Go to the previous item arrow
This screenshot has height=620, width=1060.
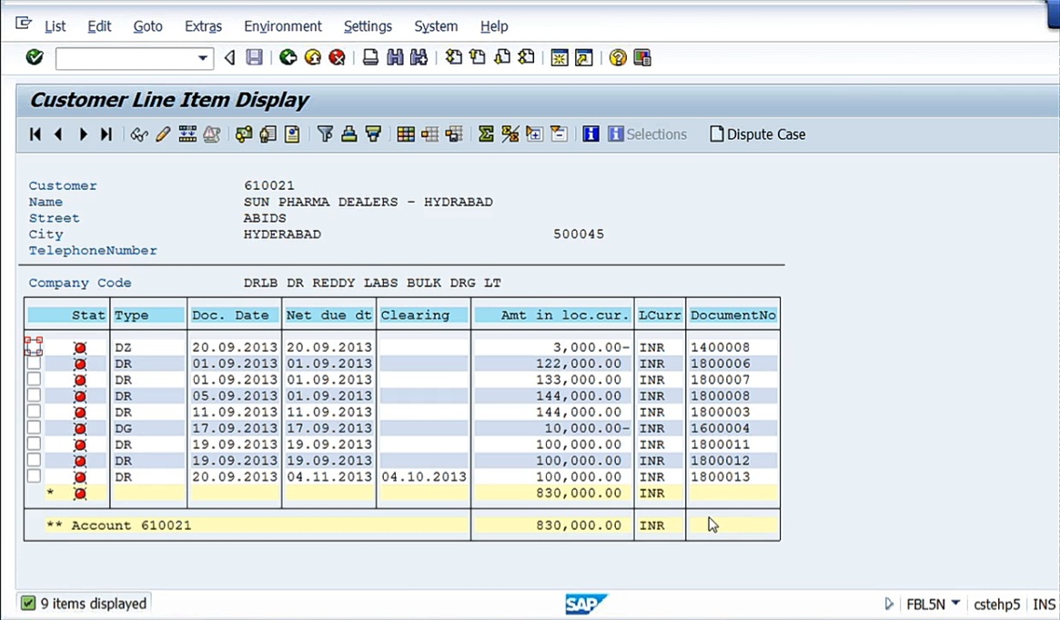(x=59, y=135)
